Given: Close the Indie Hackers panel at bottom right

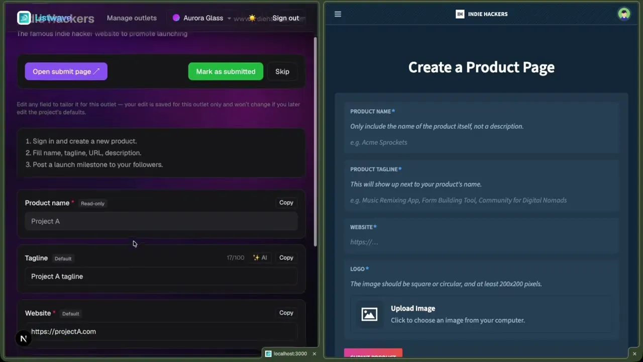Looking at the screenshot, I should tap(634, 354).
